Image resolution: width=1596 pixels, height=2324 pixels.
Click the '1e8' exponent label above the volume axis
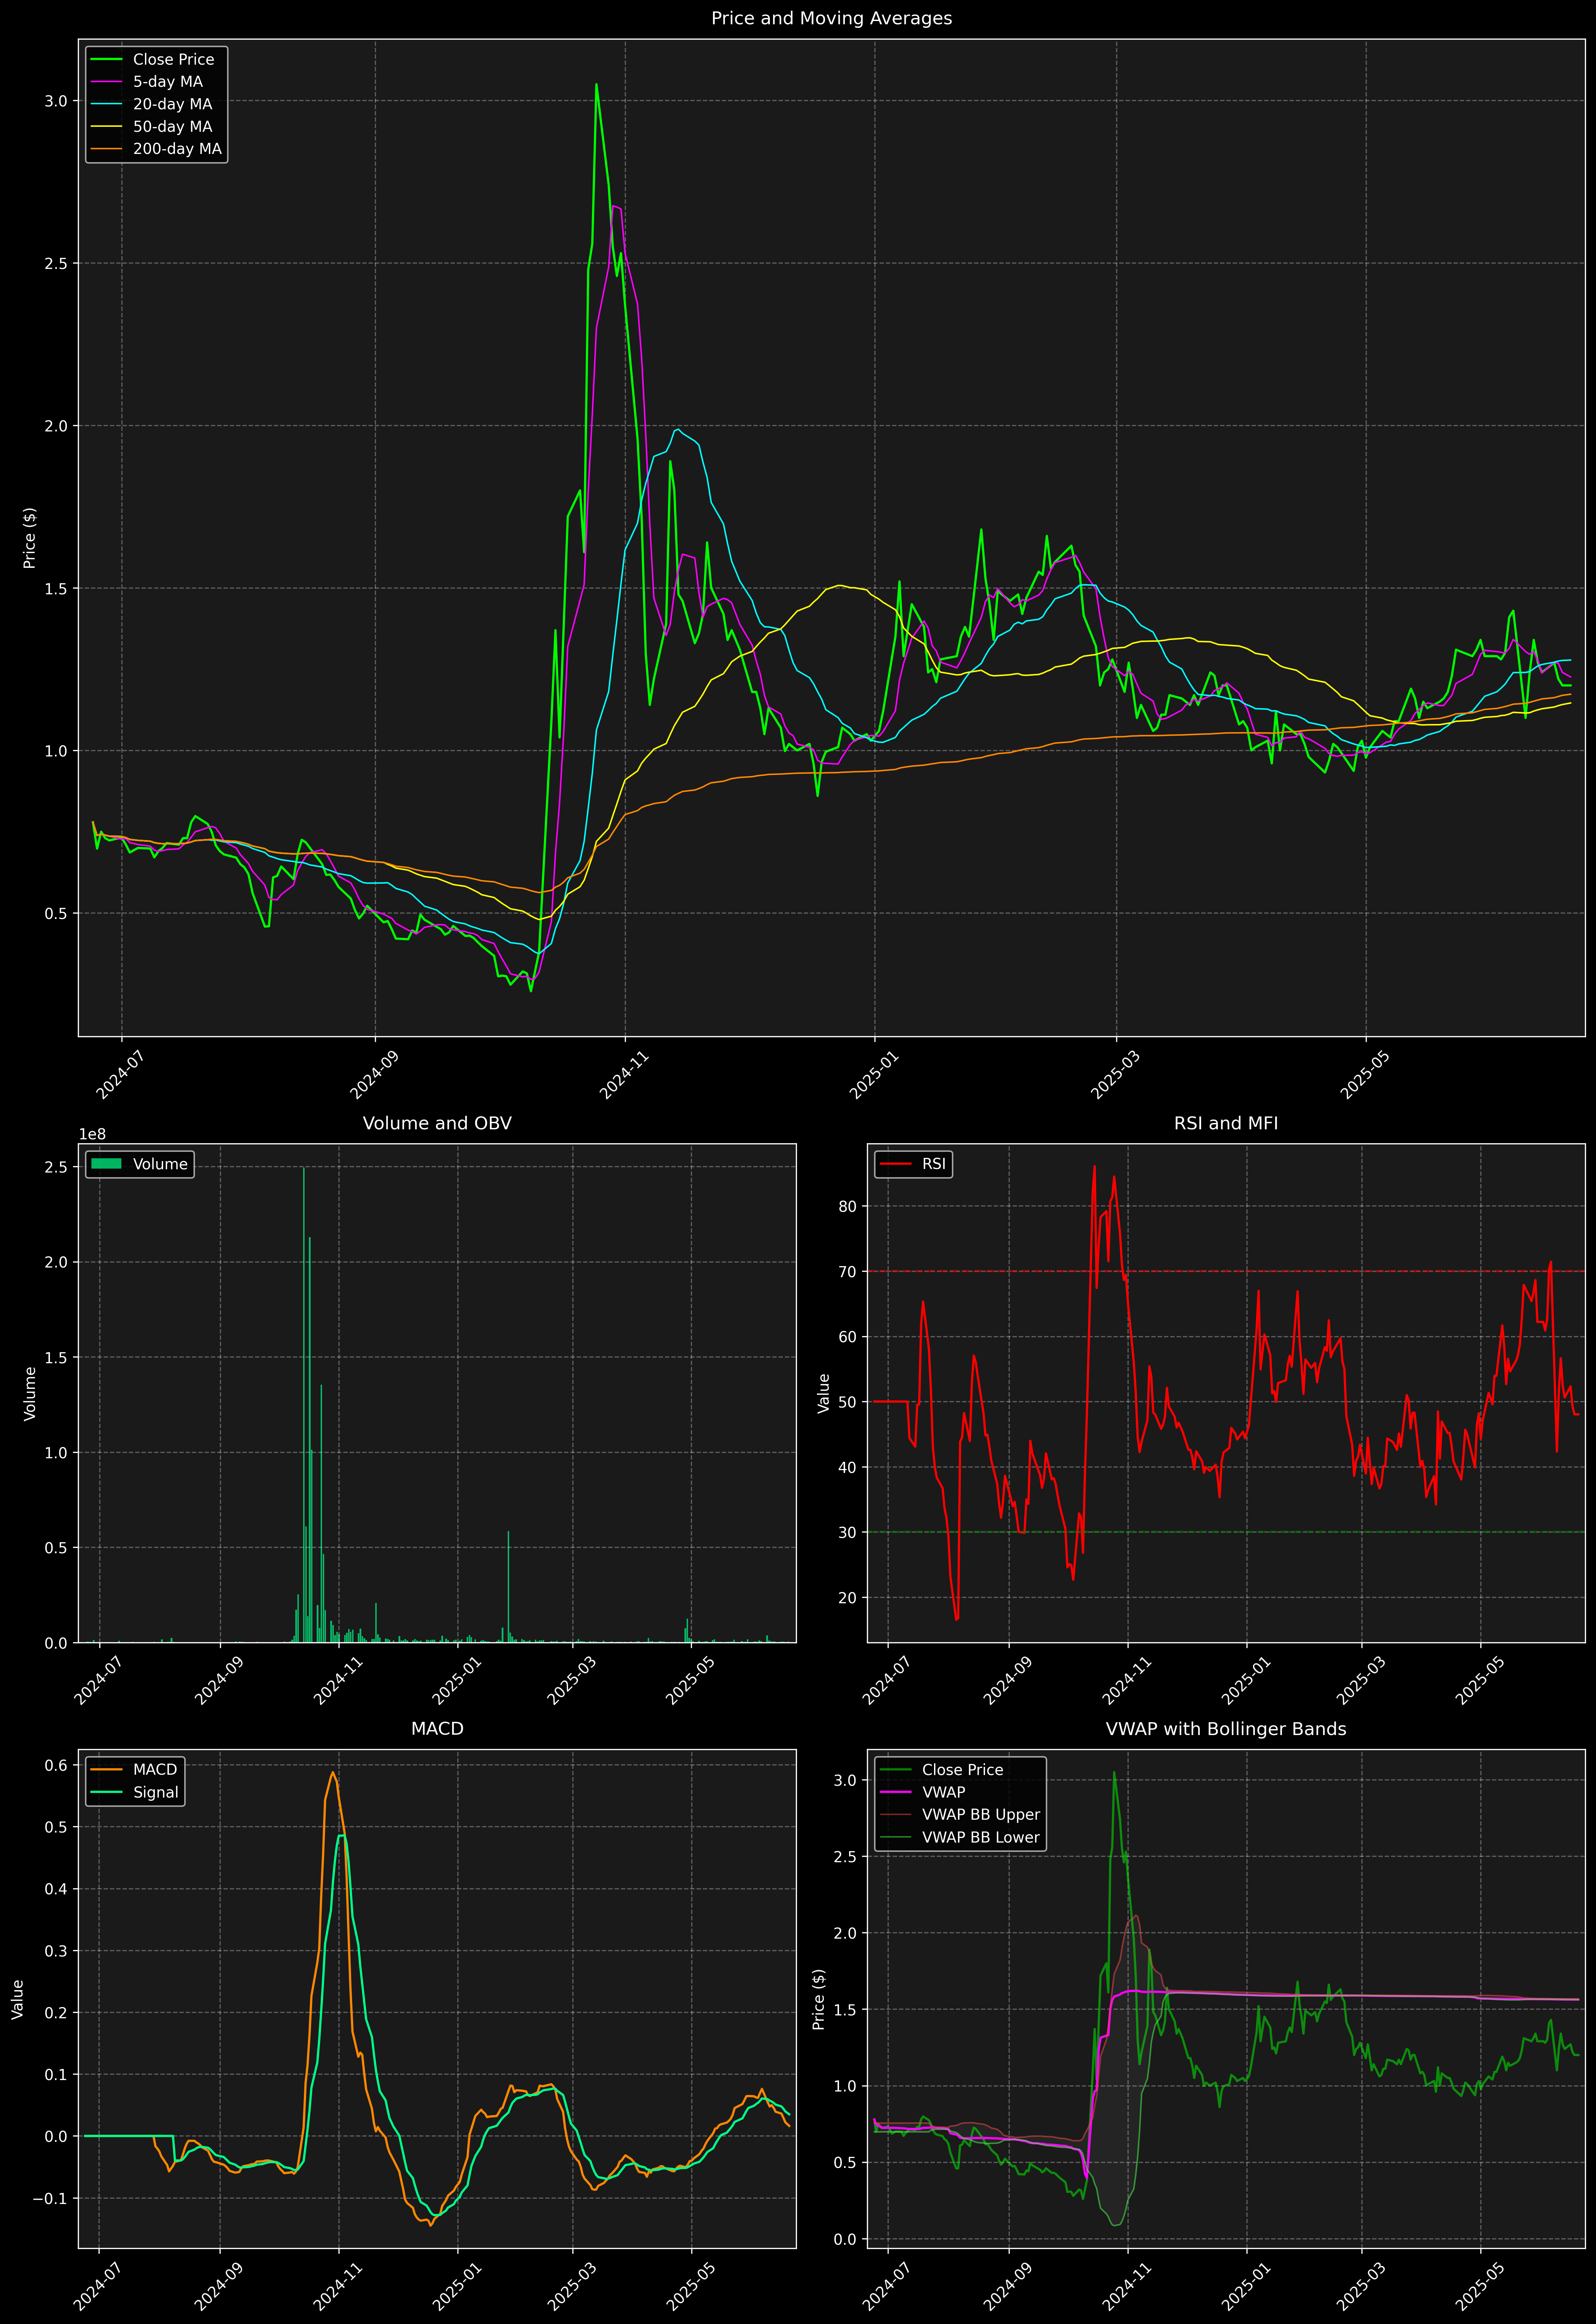(92, 1134)
